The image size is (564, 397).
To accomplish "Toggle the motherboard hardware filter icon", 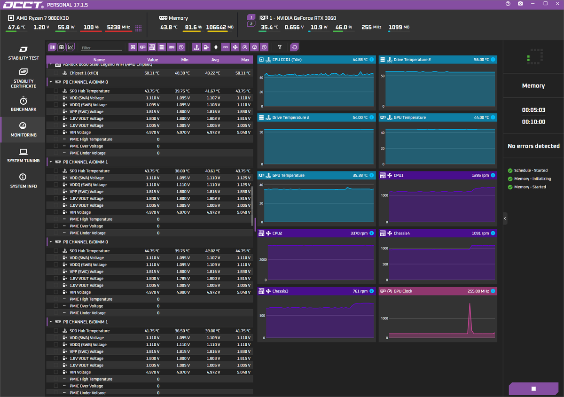I will (x=152, y=47).
